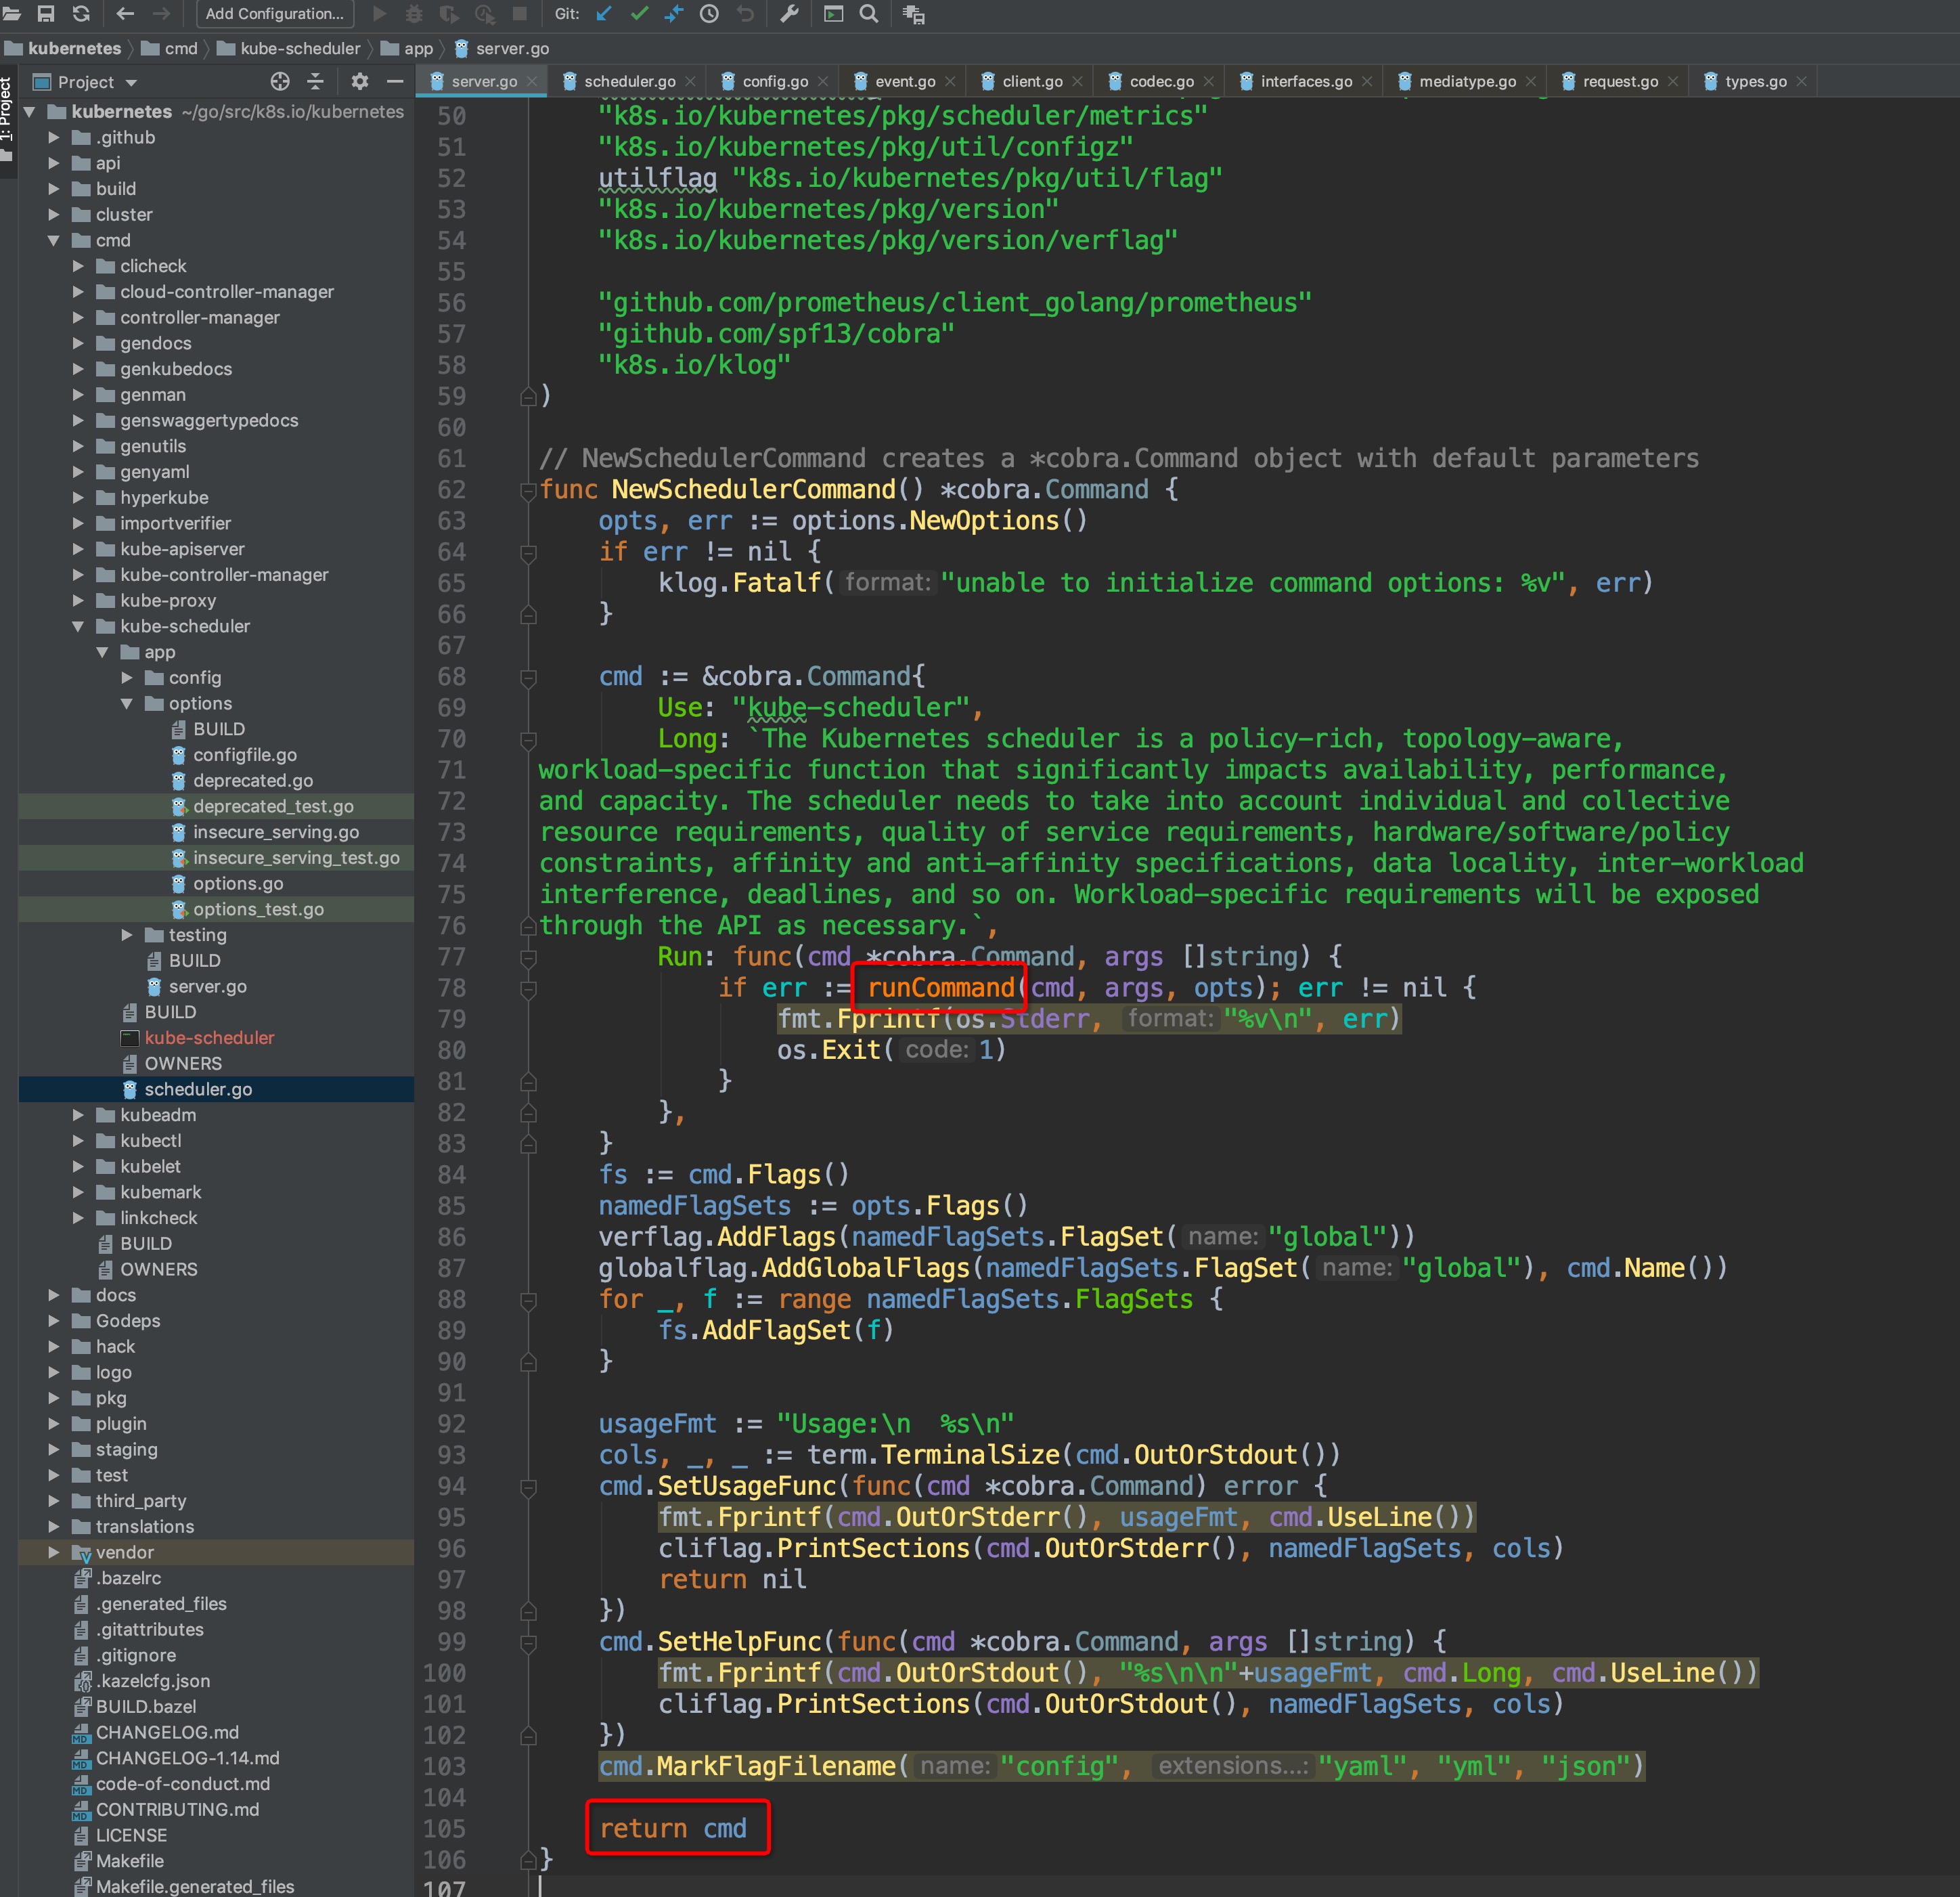Screen dimensions: 1960x1897
Task: Open settings via wrench icon
Action: pos(789,13)
